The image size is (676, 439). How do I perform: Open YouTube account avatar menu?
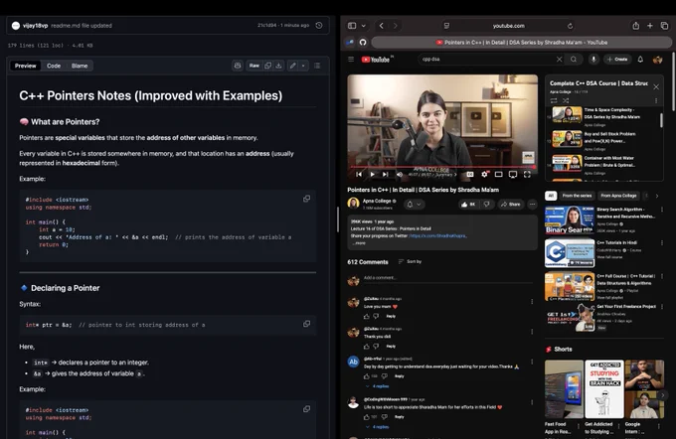click(657, 60)
